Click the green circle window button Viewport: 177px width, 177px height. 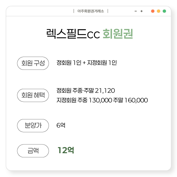[164, 11]
